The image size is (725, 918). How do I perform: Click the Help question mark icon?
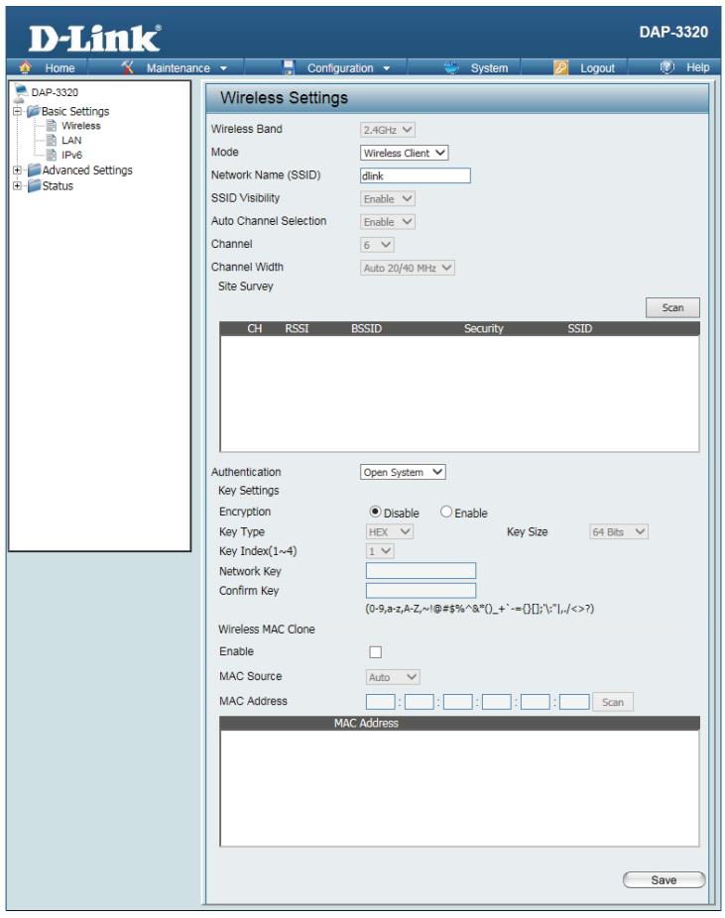pyautogui.click(x=667, y=66)
